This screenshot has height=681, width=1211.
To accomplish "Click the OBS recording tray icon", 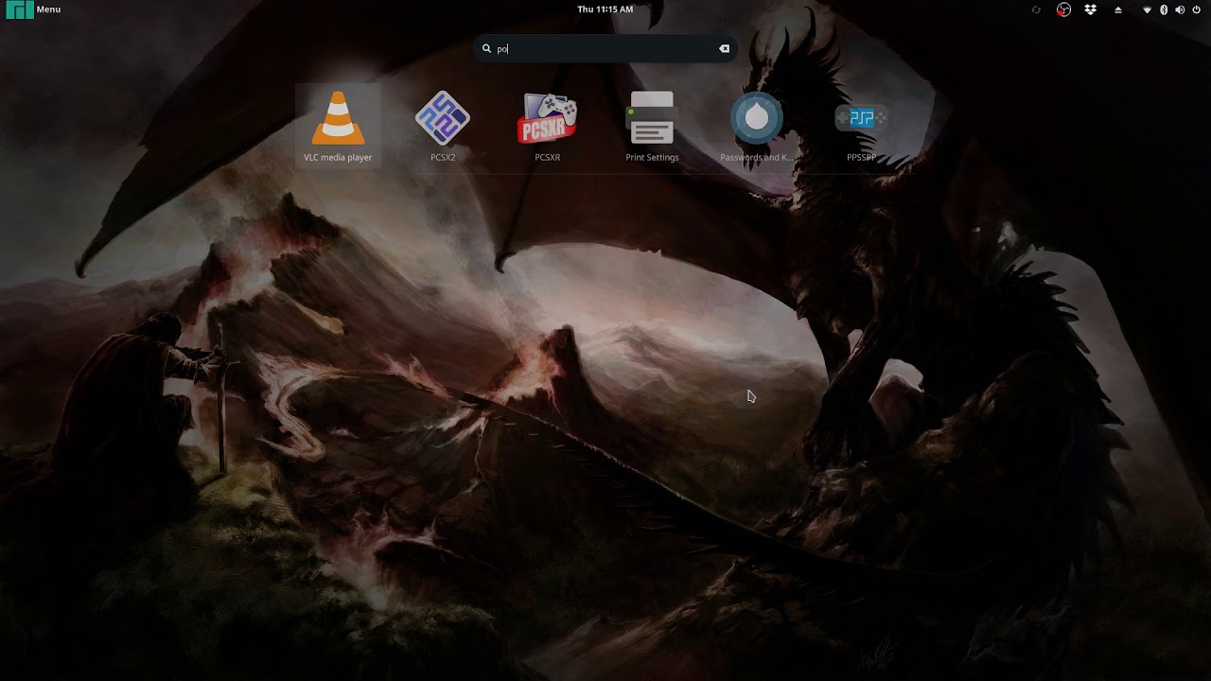I will [x=1064, y=9].
